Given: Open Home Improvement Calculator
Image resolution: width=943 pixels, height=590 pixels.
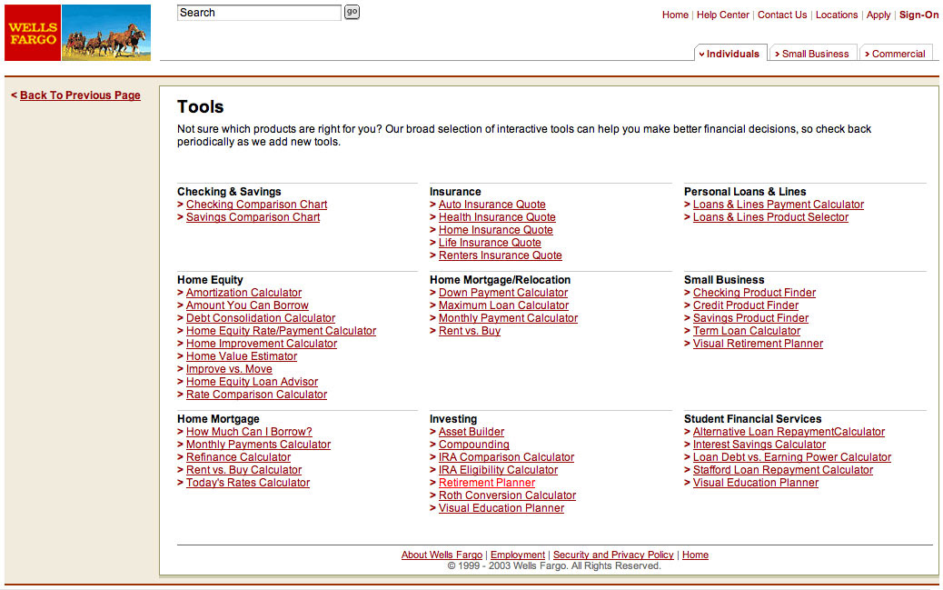Looking at the screenshot, I should point(262,343).
